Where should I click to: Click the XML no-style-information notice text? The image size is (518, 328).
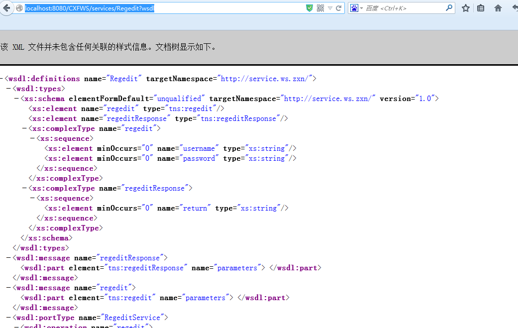tap(108, 47)
